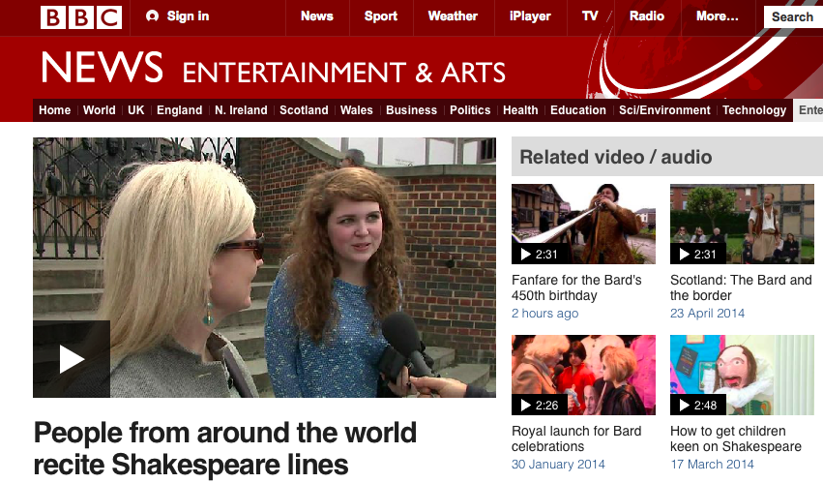The image size is (823, 483).
Task: Click play icon on Scotland Bard border video
Action: click(x=685, y=255)
